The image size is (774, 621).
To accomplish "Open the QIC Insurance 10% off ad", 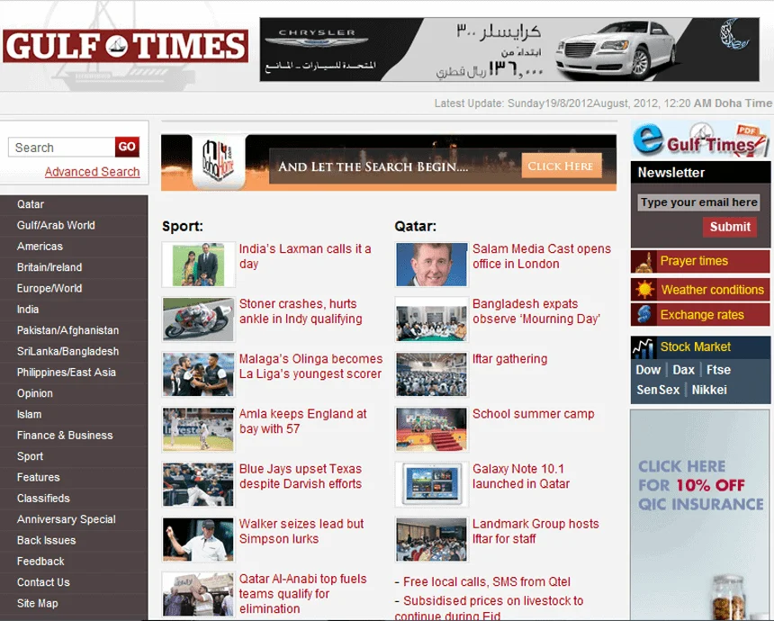I will coord(699,515).
